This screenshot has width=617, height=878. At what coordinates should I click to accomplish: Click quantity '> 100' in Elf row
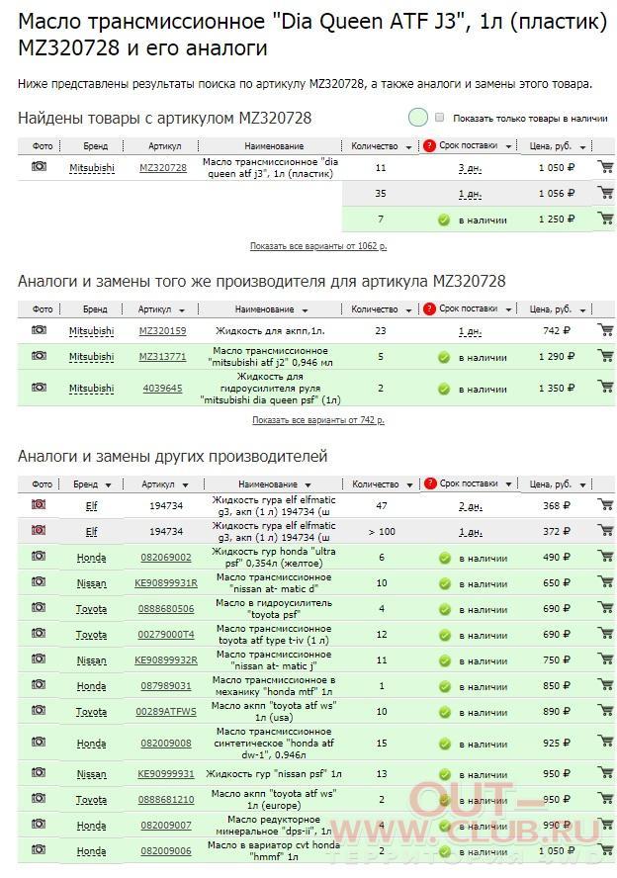tap(382, 531)
